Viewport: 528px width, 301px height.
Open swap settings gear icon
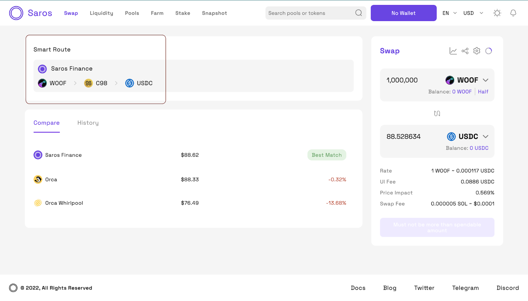(477, 51)
